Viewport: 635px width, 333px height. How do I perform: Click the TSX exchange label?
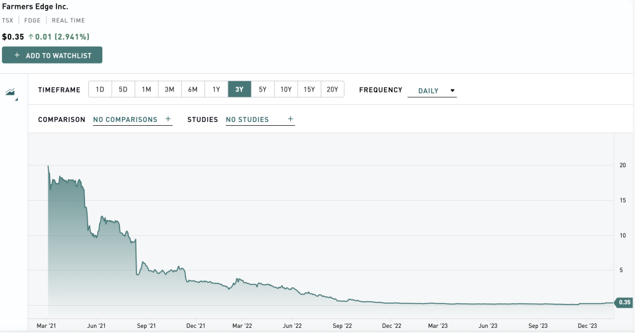(8, 20)
